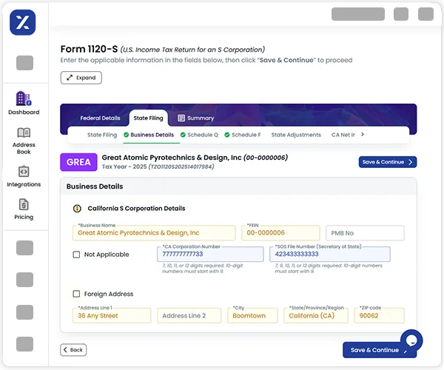Click the TaxZerone X logo icon
The width and height of the screenshot is (444, 370).
click(23, 22)
